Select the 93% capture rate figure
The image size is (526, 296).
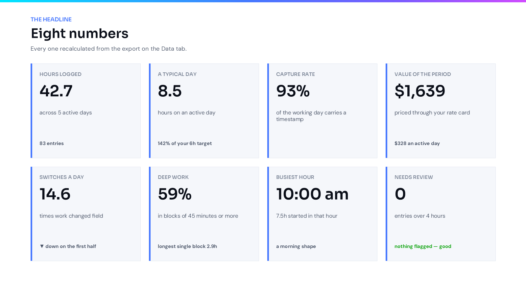[x=293, y=91]
